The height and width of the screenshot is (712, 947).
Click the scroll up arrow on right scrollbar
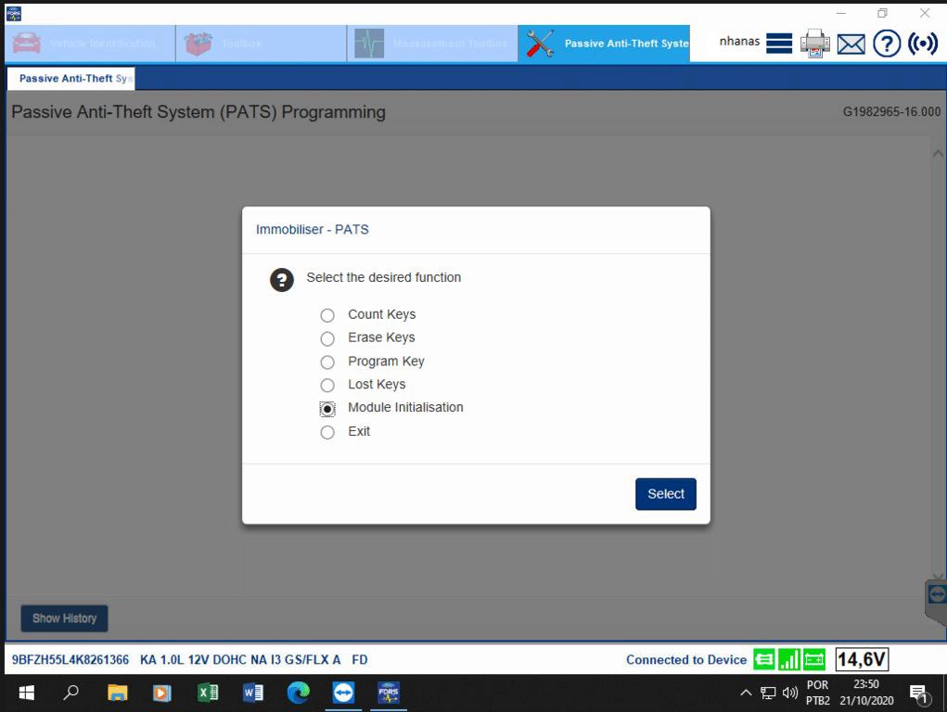pos(938,155)
